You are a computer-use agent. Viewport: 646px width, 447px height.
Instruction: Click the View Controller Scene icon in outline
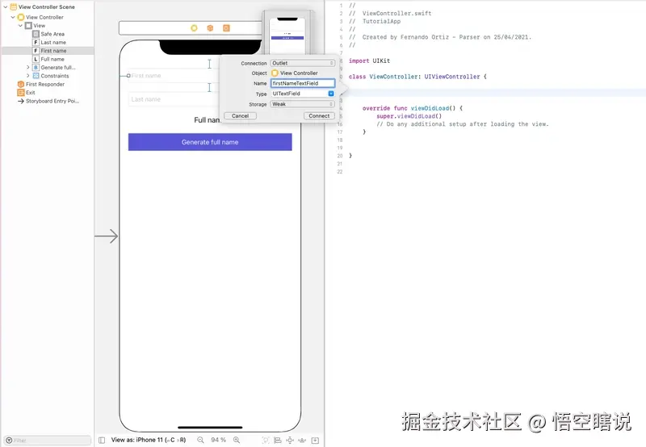point(14,6)
